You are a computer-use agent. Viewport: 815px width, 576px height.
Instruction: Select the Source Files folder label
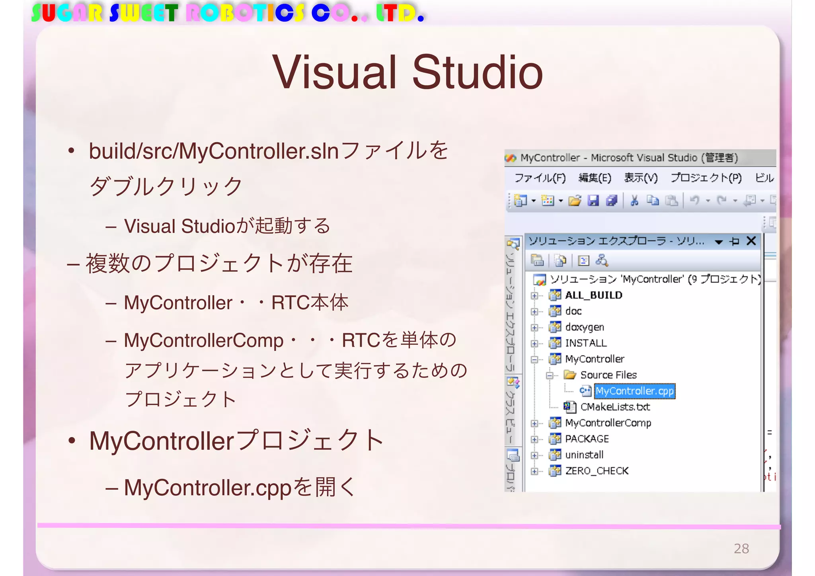pos(608,375)
